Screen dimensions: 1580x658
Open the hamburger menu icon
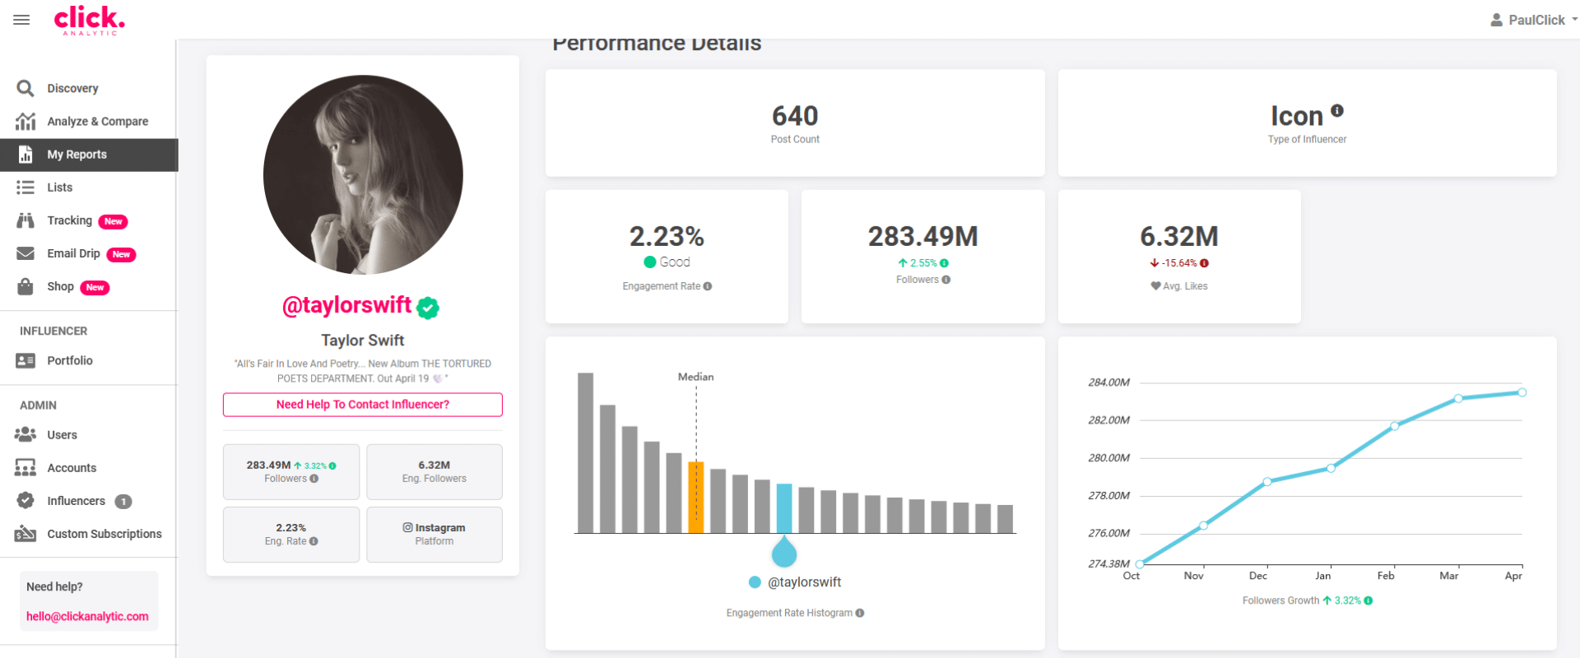[x=21, y=20]
